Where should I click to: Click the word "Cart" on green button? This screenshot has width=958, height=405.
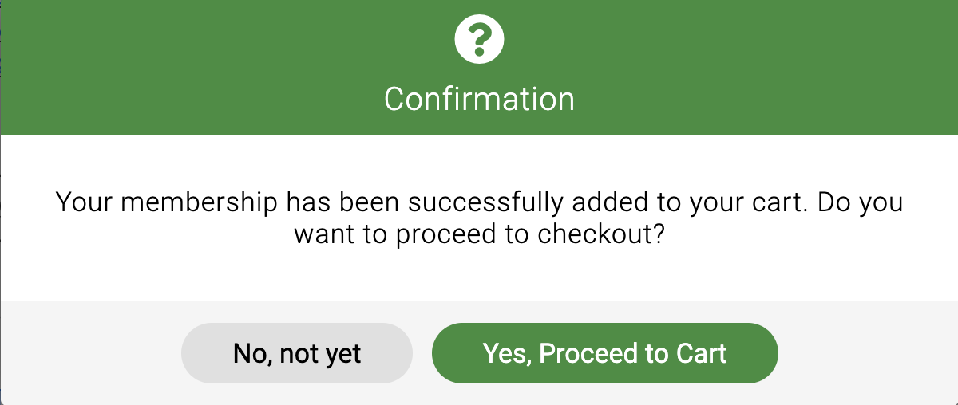click(702, 353)
